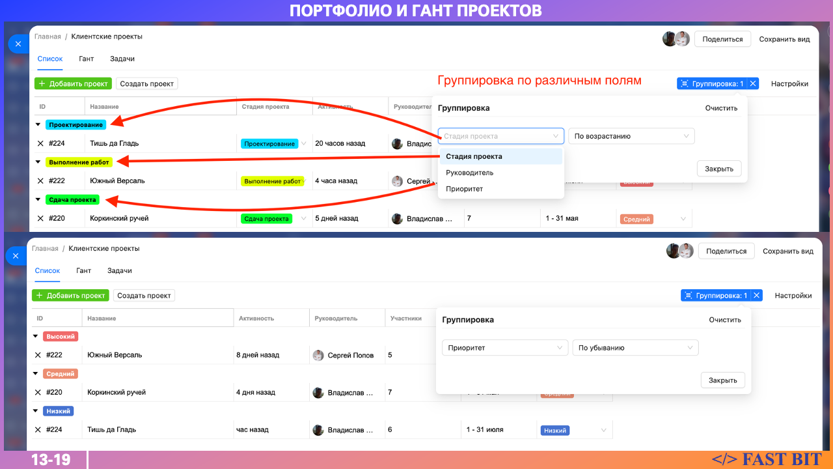Remove project #222 in the stage-grouped list

[40, 181]
